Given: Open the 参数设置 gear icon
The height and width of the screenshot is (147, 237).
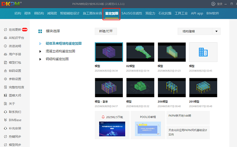Looking at the screenshot, I should point(5,79).
